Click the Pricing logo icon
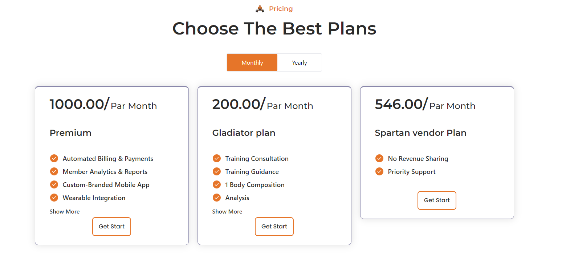Viewport: 566px width, 268px height. tap(260, 9)
